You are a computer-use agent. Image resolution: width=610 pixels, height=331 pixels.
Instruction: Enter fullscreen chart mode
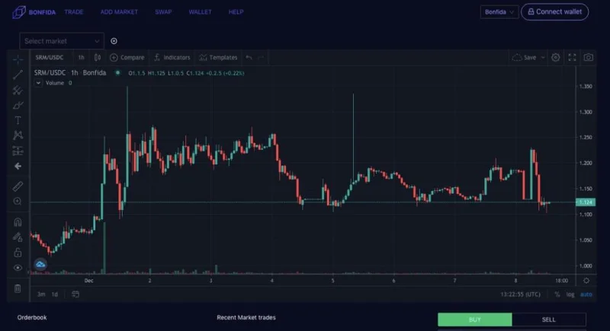tap(573, 57)
